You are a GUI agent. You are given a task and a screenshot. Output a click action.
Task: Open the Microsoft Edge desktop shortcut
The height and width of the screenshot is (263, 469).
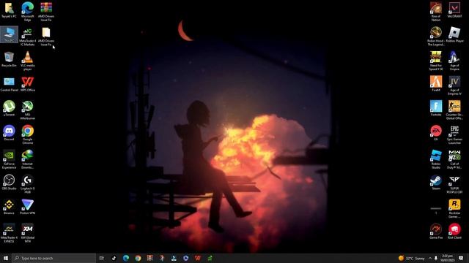pos(28,12)
